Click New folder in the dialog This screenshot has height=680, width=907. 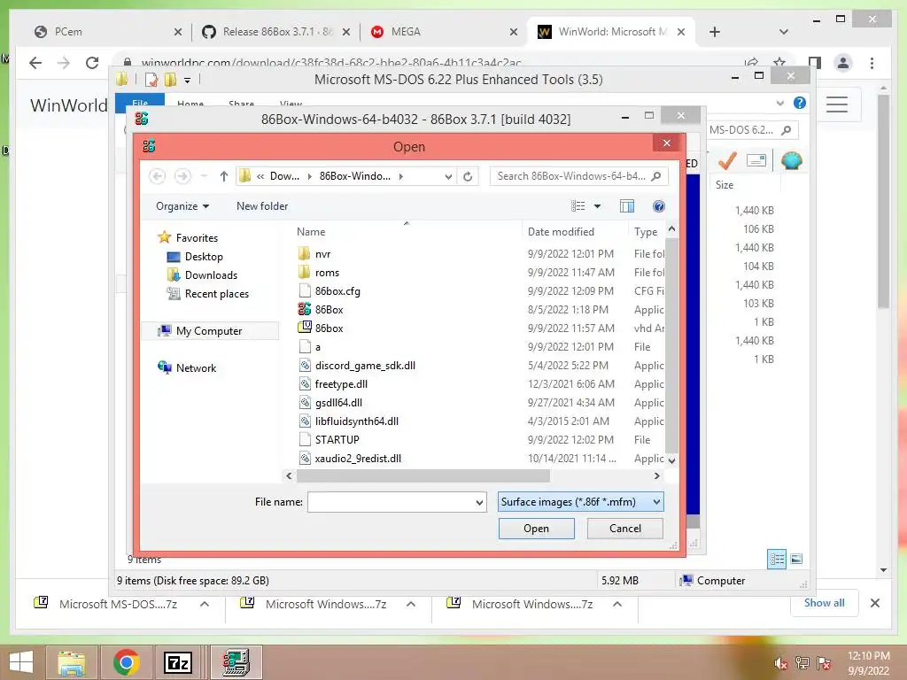point(262,205)
